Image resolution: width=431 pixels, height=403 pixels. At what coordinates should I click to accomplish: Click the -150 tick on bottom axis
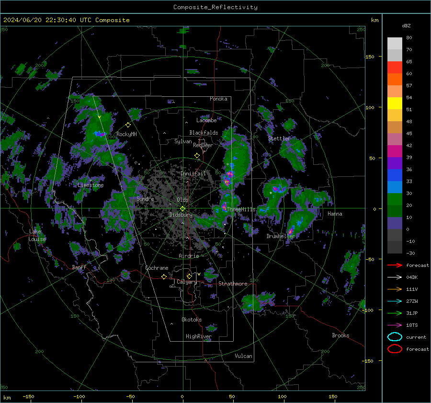28,396
